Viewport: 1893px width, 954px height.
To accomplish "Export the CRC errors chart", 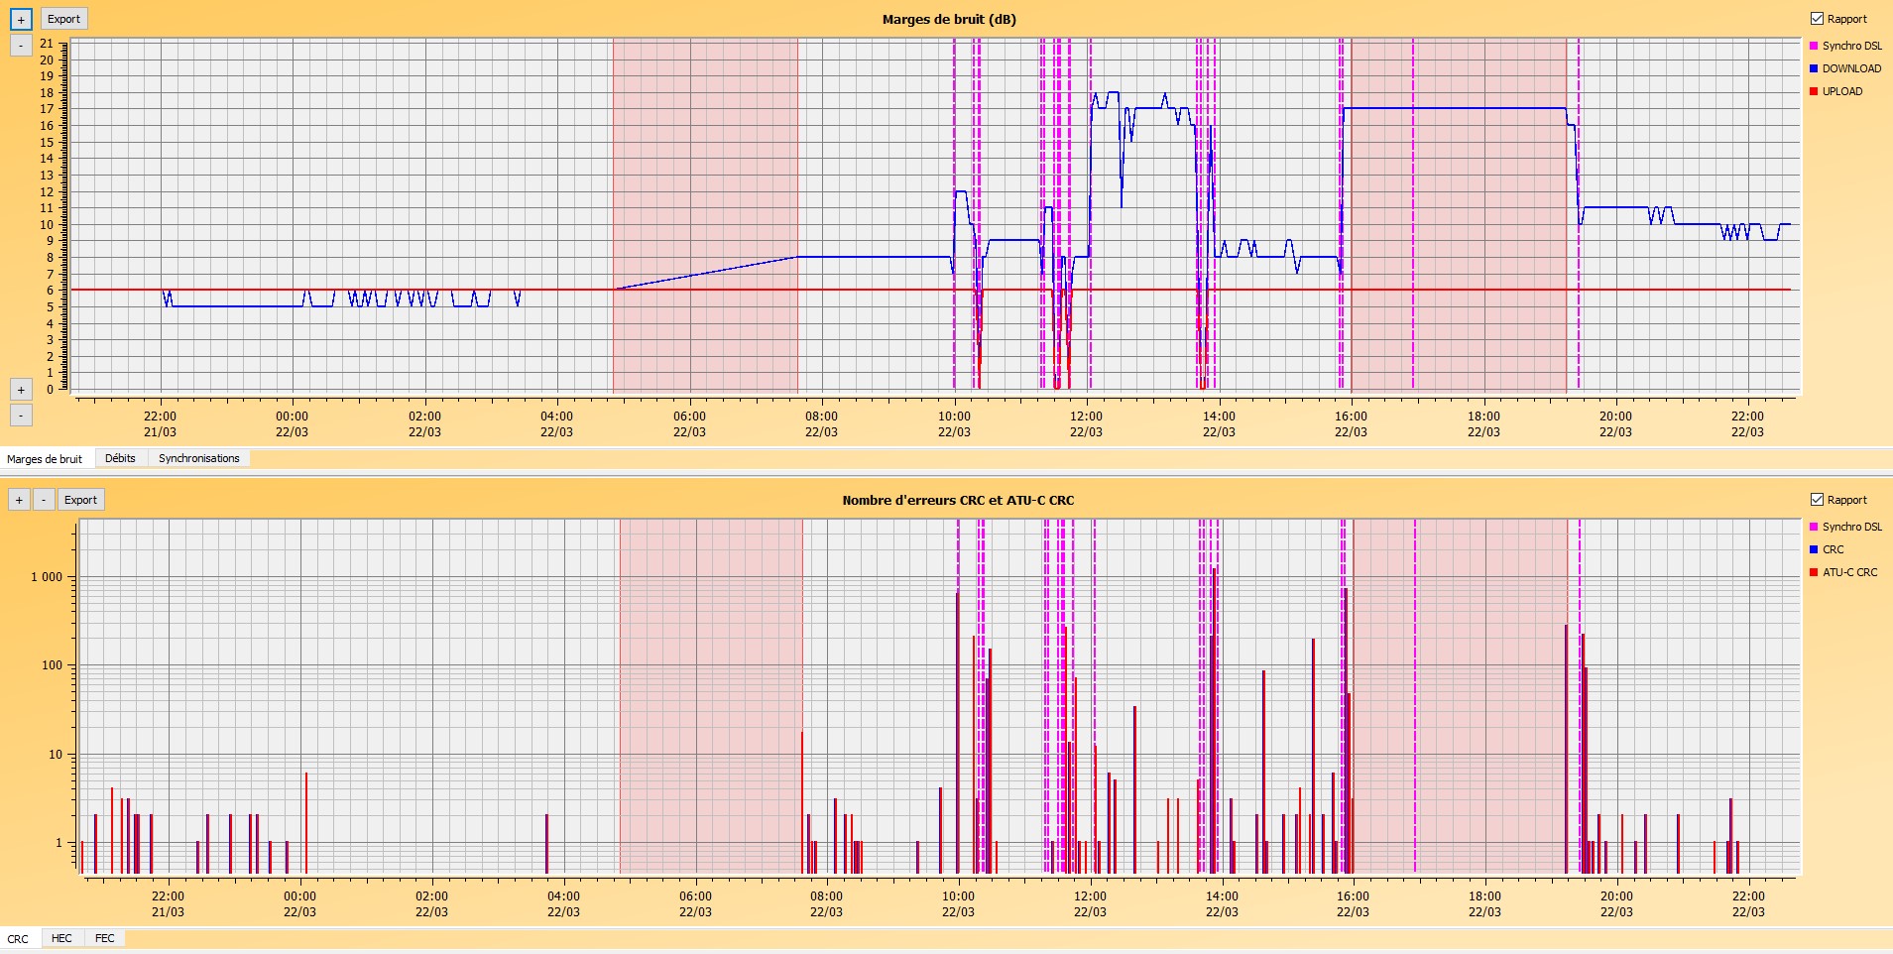I will coord(80,500).
